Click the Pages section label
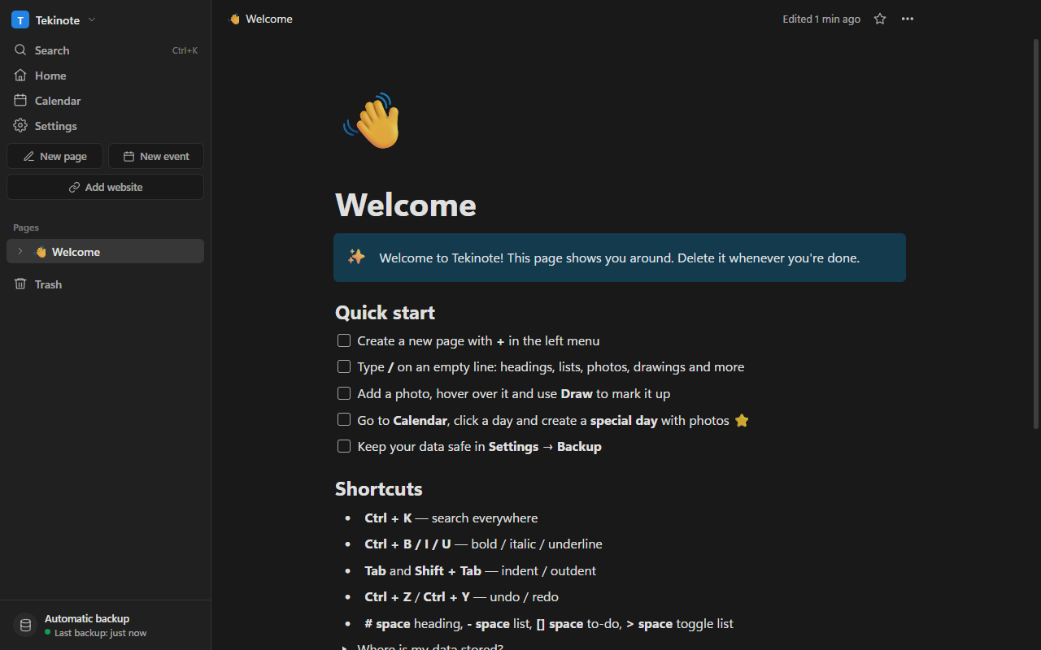1041x650 pixels. [x=26, y=227]
